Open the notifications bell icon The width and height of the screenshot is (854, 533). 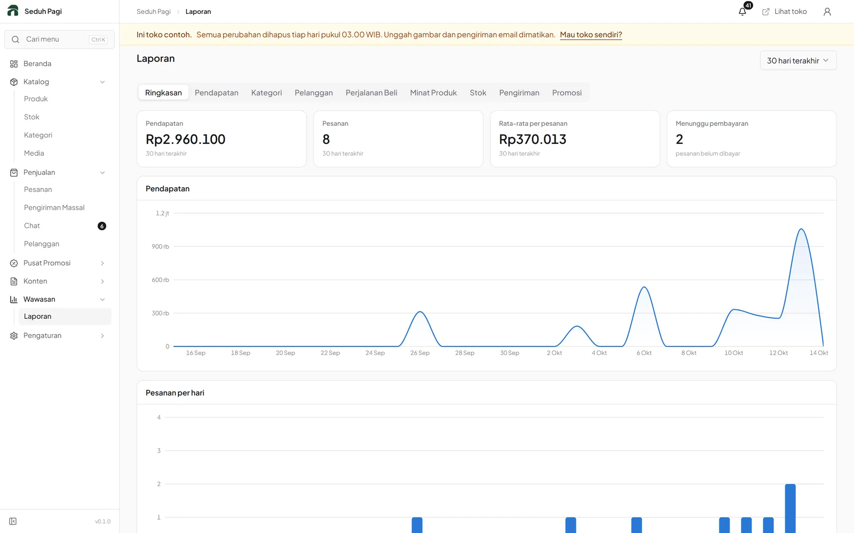click(x=742, y=12)
